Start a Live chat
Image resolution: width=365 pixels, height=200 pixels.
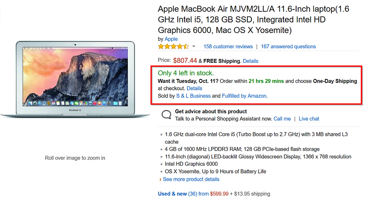point(309,119)
